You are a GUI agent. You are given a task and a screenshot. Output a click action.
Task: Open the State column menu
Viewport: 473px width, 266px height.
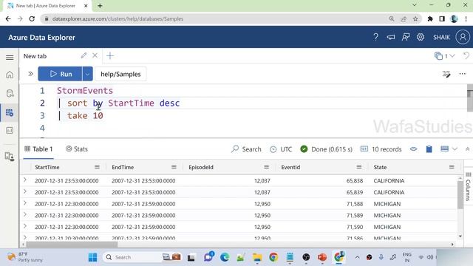(452, 167)
